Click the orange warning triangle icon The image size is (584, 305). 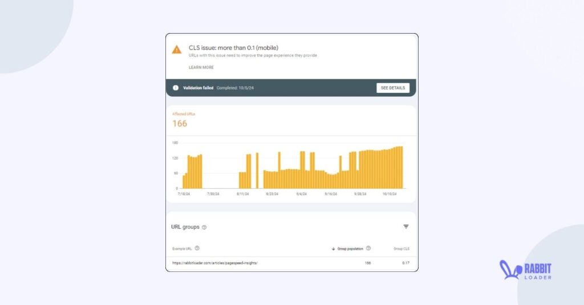(177, 50)
